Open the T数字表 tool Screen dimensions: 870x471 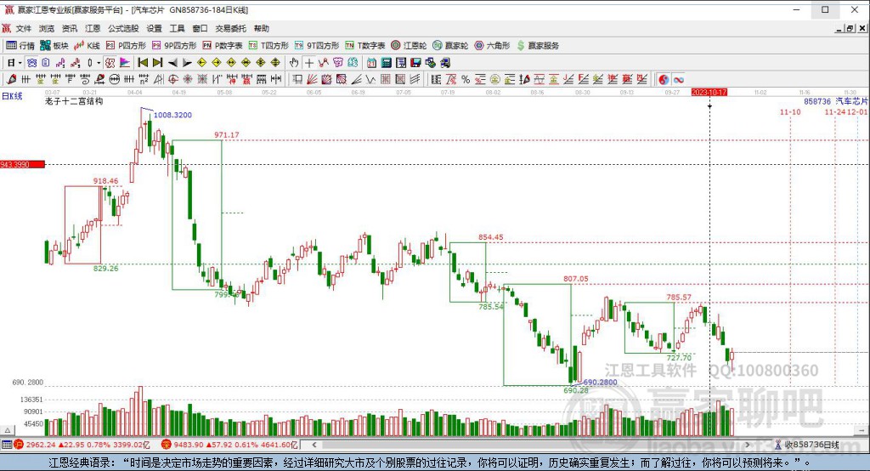pyautogui.click(x=365, y=46)
